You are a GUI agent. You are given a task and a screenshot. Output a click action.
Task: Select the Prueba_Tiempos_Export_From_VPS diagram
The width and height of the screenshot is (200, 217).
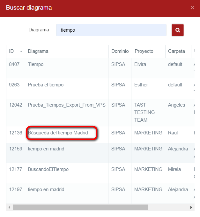click(67, 105)
